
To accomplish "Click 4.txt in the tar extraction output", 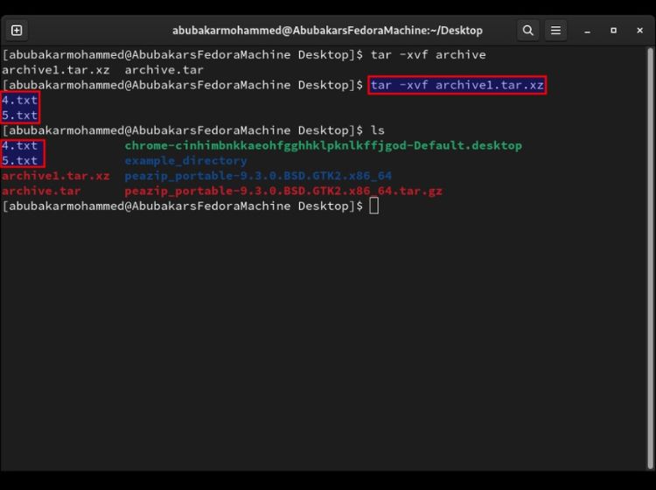I will click(x=20, y=100).
